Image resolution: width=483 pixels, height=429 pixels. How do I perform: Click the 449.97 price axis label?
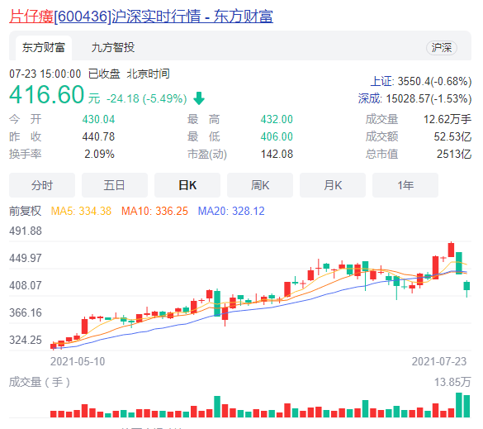[26, 258]
